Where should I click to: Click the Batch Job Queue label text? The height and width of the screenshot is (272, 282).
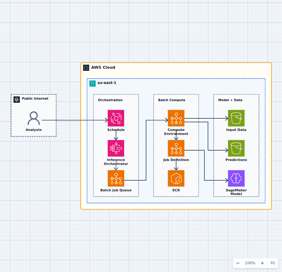tap(116, 190)
